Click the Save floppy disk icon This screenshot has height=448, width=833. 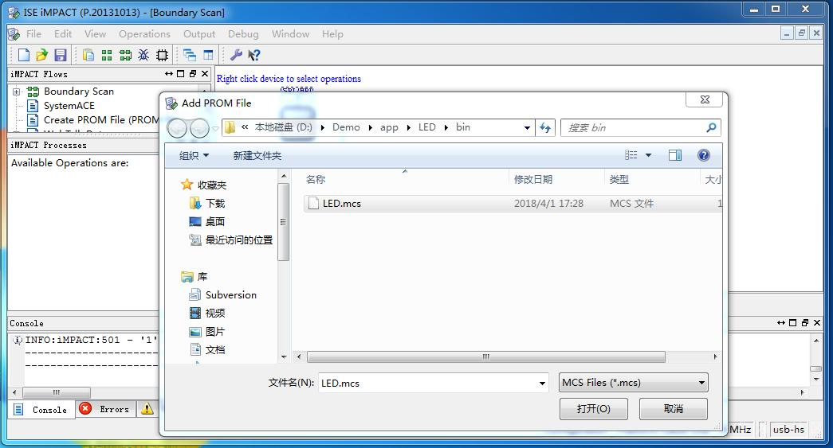tap(60, 55)
